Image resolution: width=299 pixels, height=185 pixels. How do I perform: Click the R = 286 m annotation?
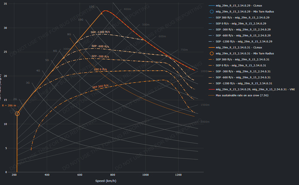pyautogui.click(x=8, y=106)
